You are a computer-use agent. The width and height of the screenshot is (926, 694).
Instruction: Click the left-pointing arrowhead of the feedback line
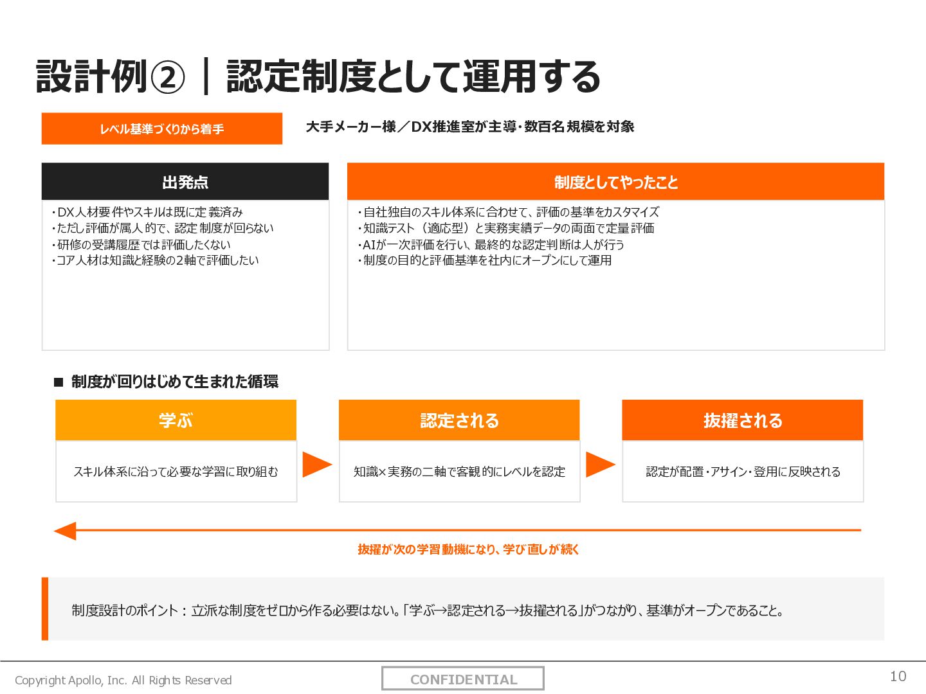65,531
